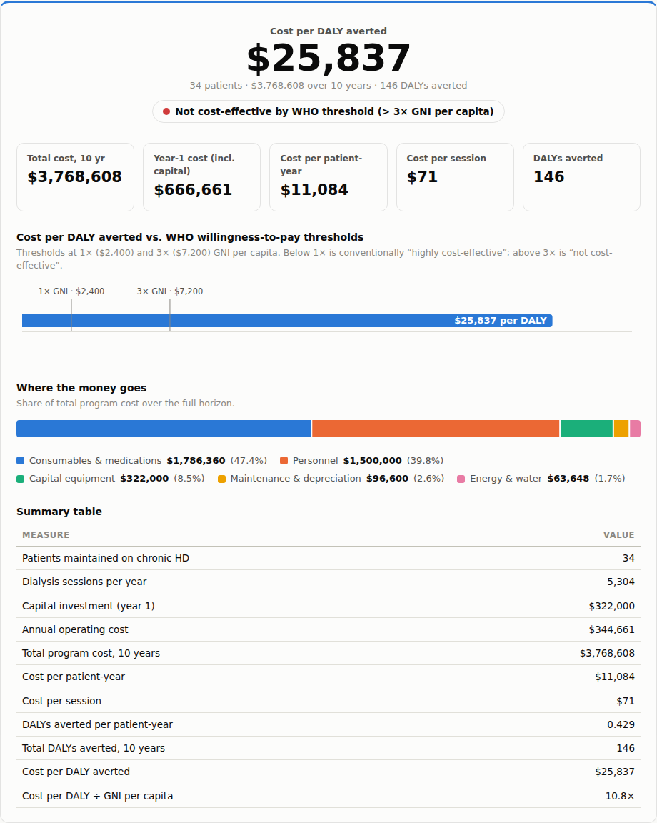Click the 'Total program cost, 10 years' row label
Image resolution: width=657 pixels, height=823 pixels.
pyautogui.click(x=91, y=653)
